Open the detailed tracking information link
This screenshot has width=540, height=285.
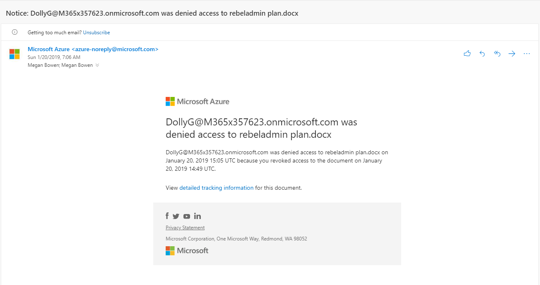click(216, 188)
